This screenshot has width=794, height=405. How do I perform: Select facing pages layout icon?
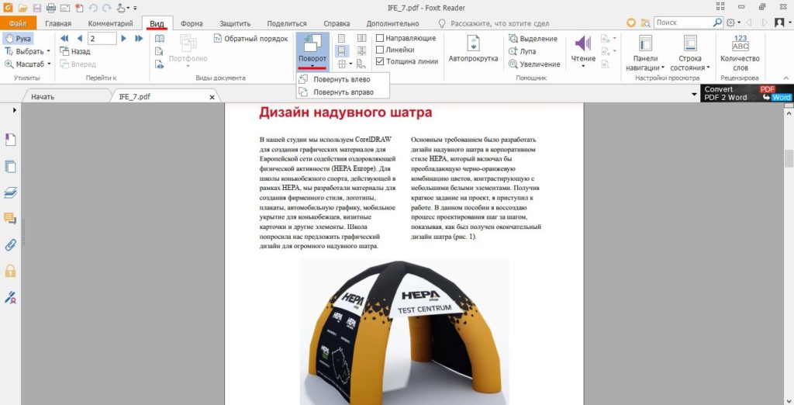[361, 39]
